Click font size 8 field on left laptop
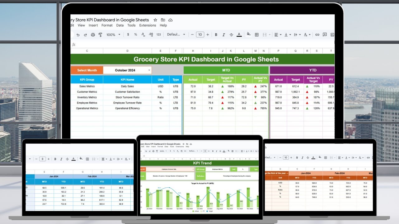This screenshot has height=224, width=399. pos(43,159)
